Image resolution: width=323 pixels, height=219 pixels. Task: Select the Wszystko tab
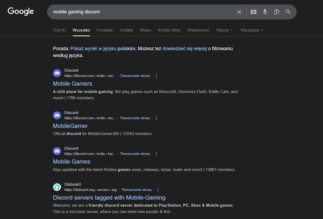click(x=81, y=30)
